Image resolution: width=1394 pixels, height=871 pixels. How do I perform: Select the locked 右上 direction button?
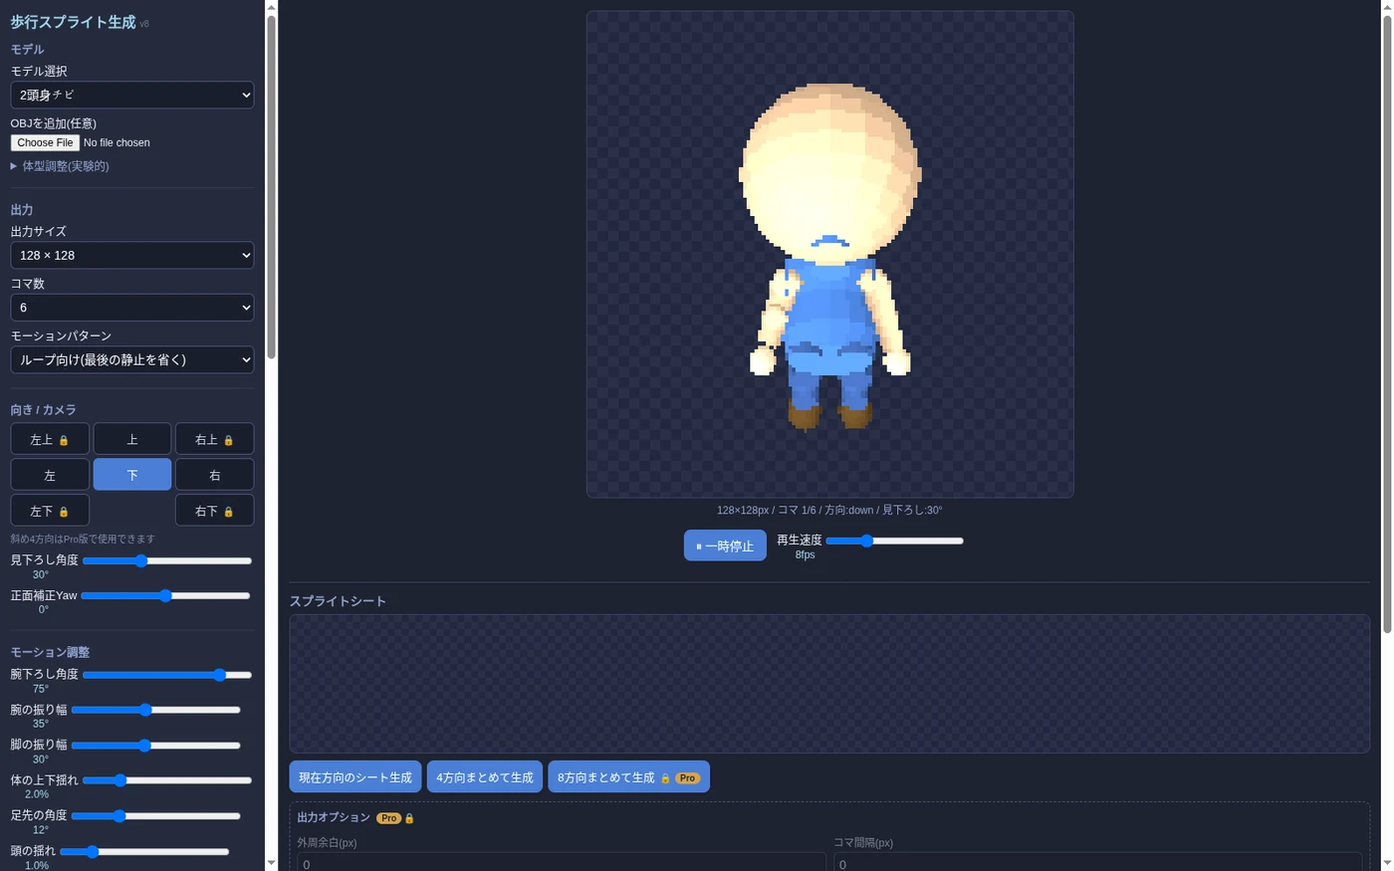click(x=214, y=439)
